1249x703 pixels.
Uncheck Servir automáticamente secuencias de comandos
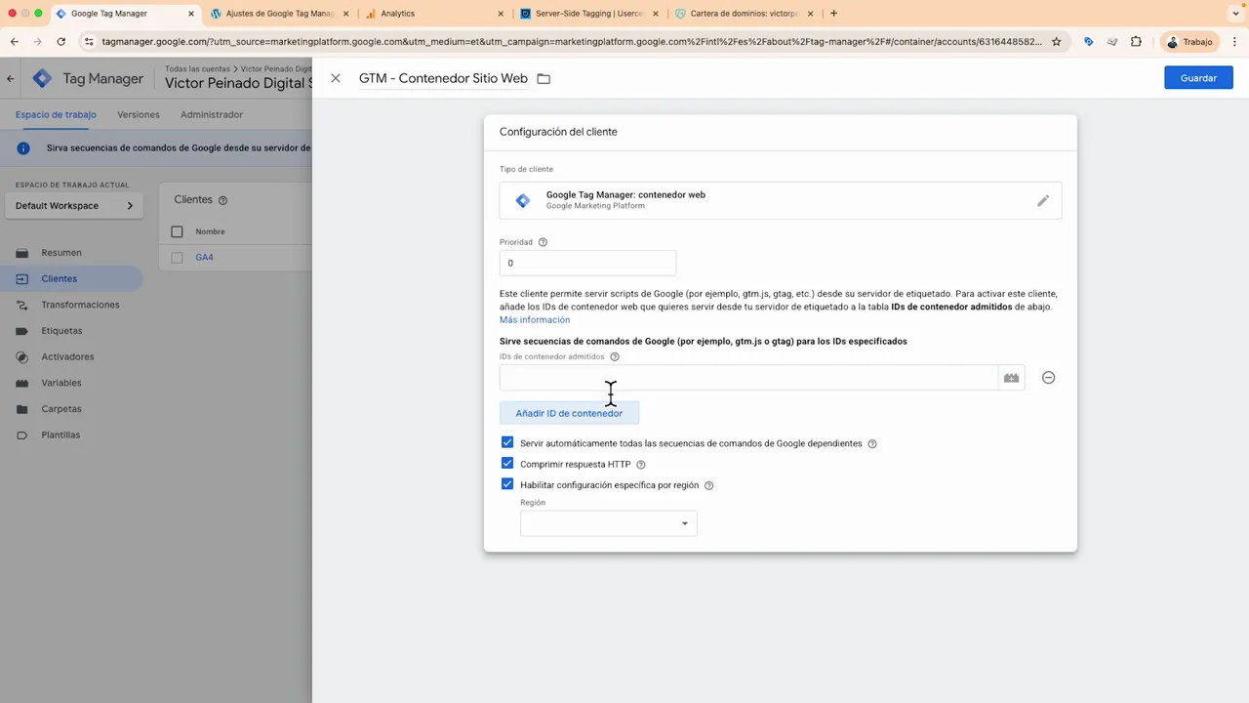tap(506, 442)
